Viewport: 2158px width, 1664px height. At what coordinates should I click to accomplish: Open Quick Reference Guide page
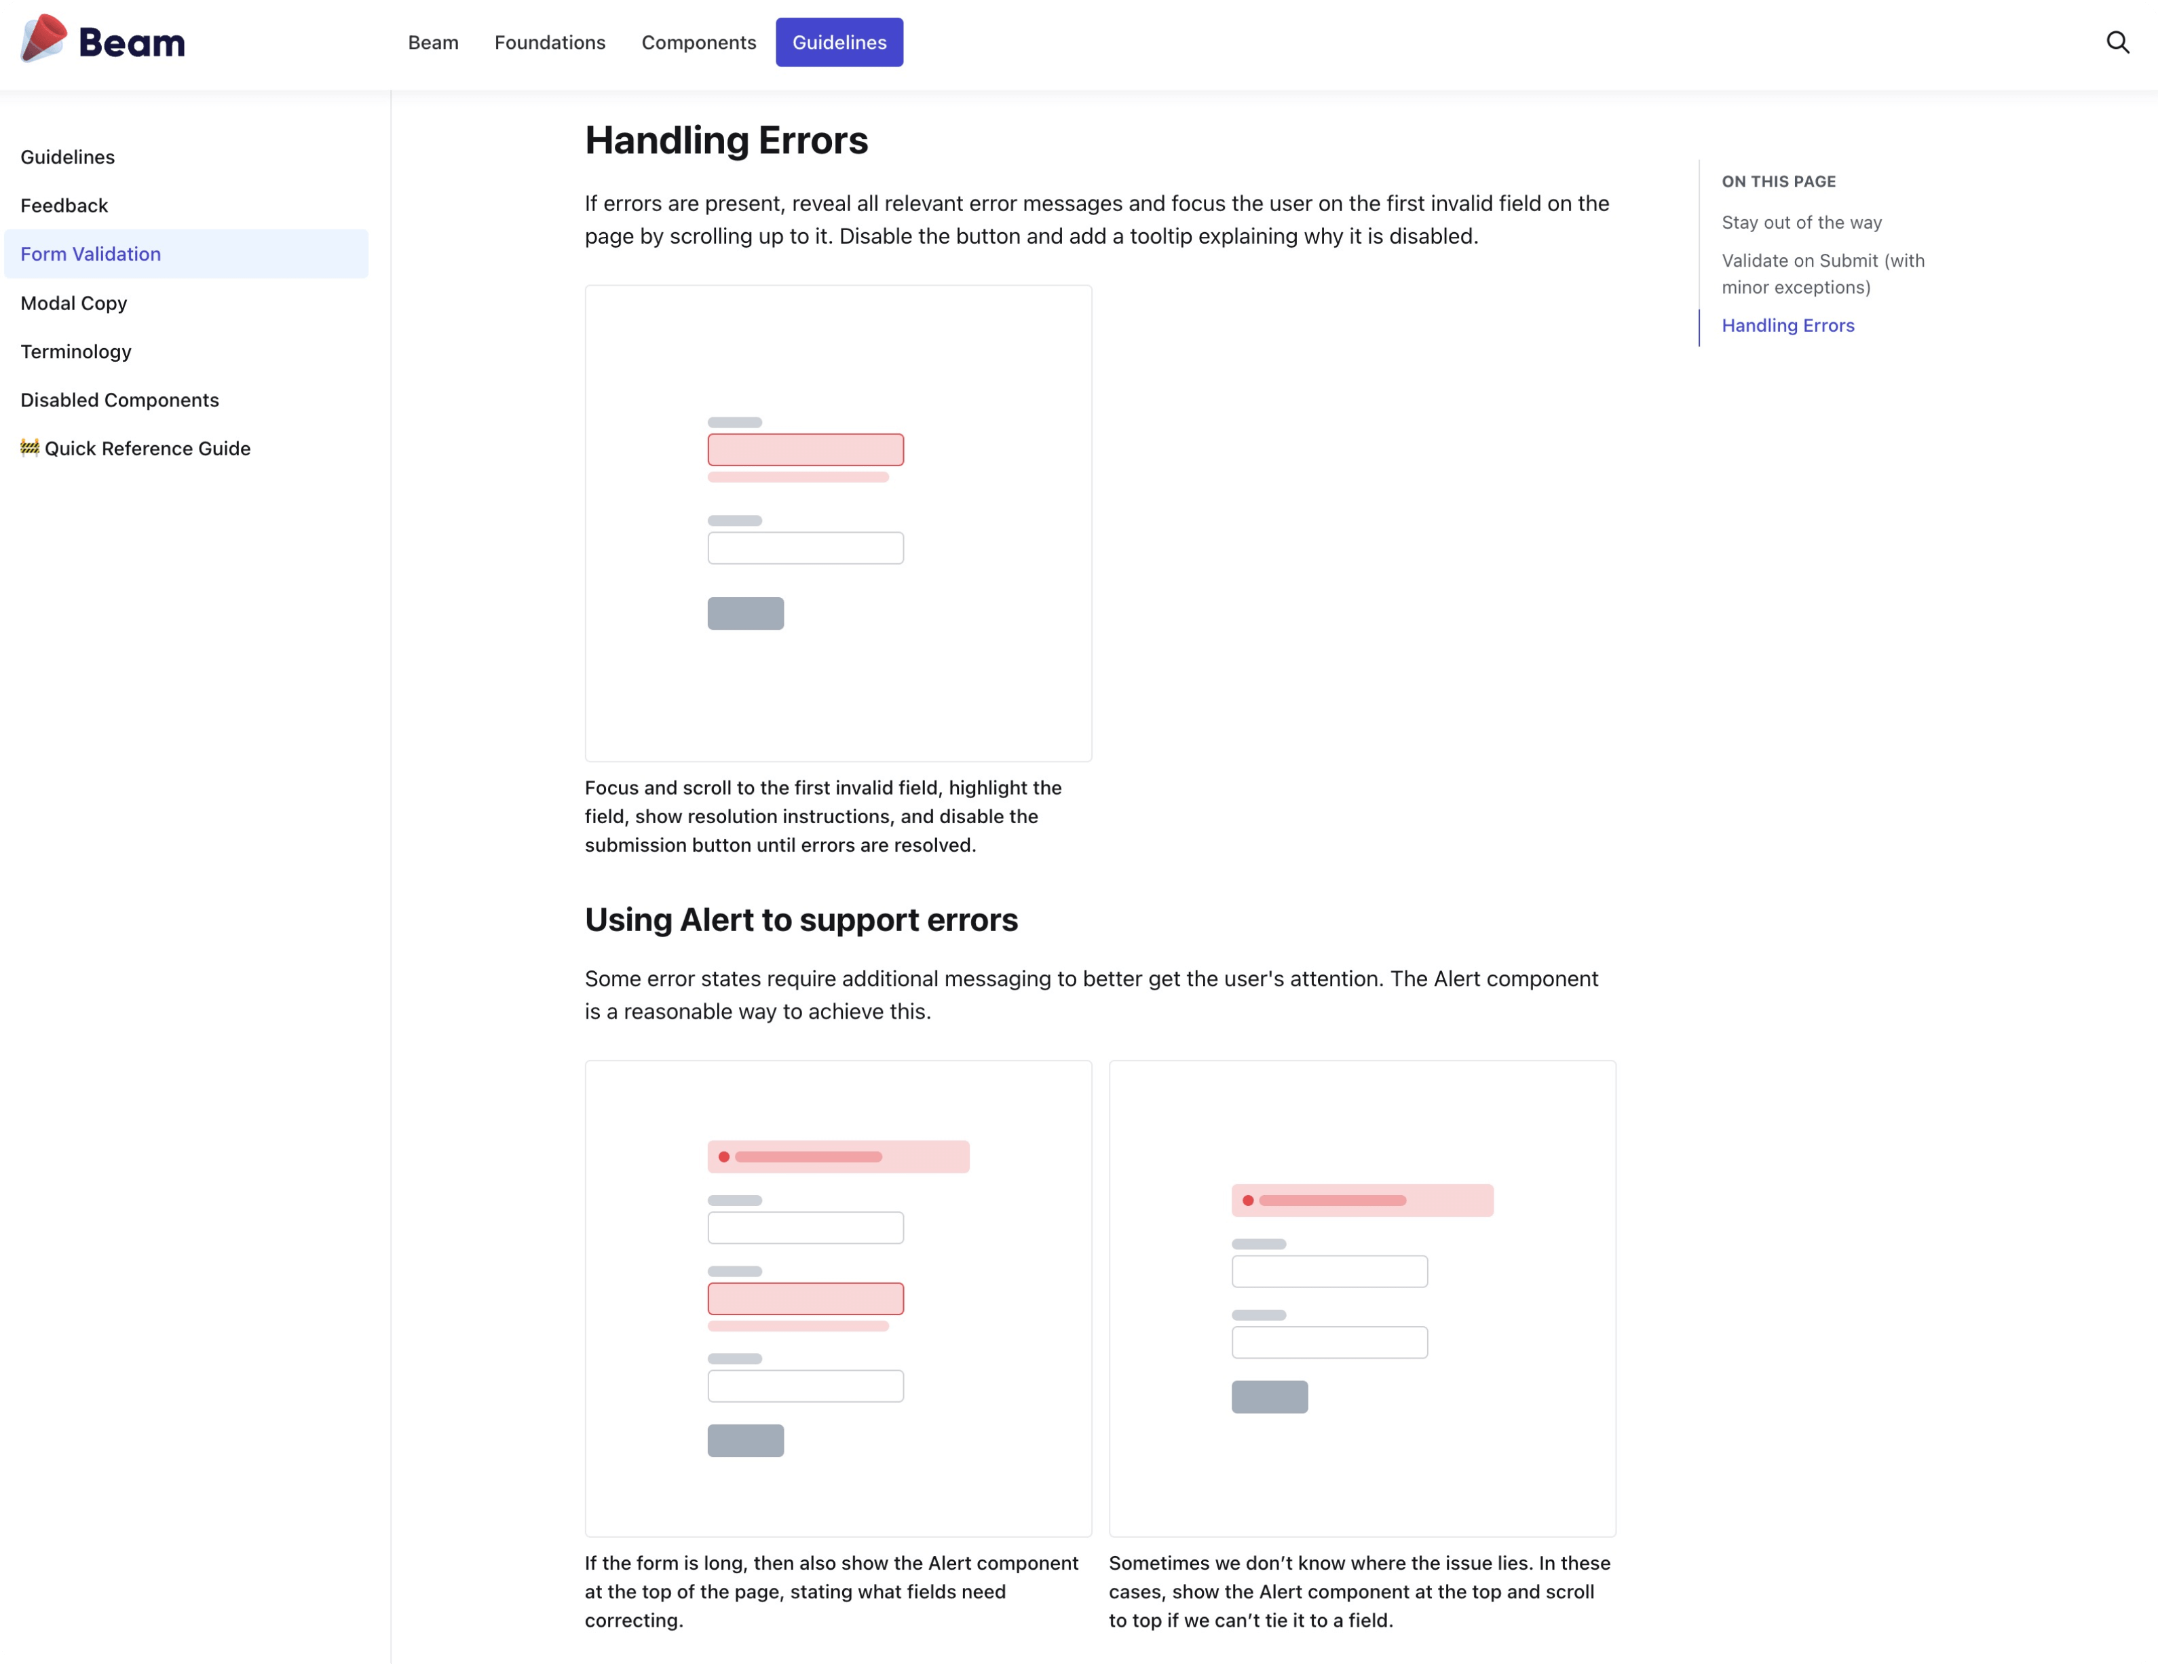(147, 449)
